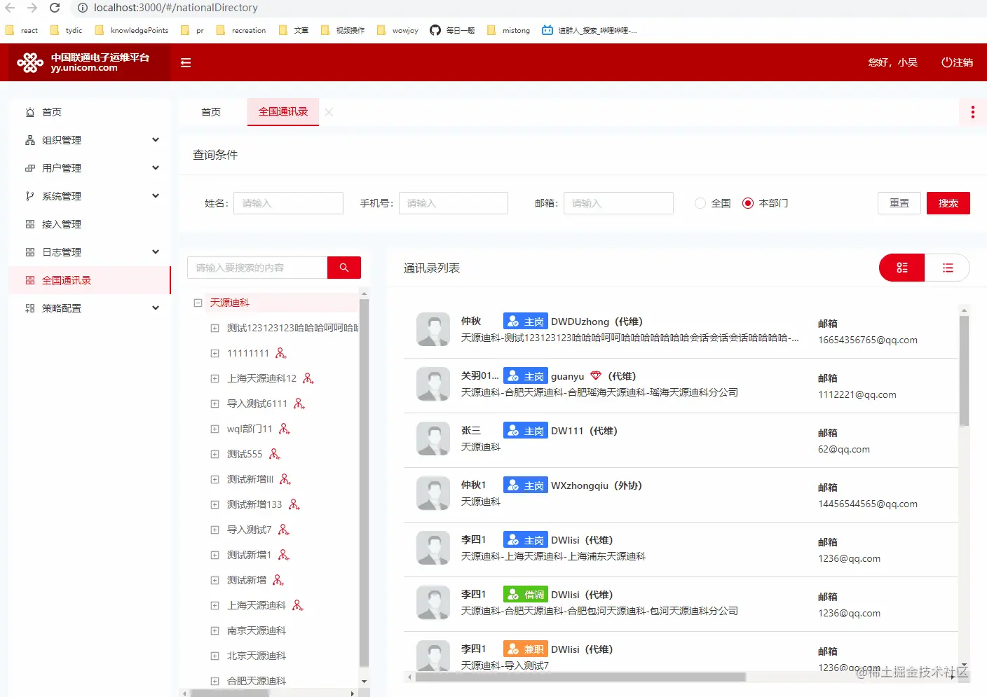
Task: Click the hamburger menu icon in the header
Action: click(185, 62)
